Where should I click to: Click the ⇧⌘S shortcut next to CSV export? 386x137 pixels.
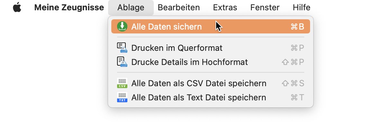[293, 83]
